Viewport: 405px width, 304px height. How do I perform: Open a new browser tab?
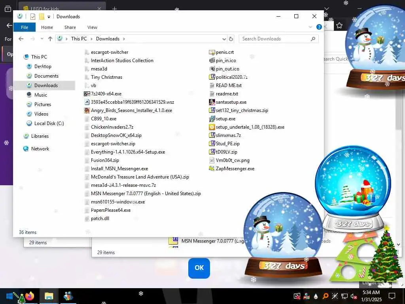click(114, 9)
